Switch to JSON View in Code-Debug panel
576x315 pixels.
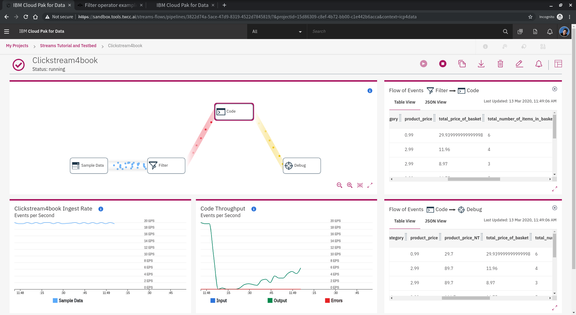(x=436, y=221)
